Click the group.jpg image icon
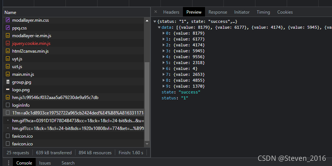This screenshot has height=166, width=332. pyautogui.click(x=8, y=82)
